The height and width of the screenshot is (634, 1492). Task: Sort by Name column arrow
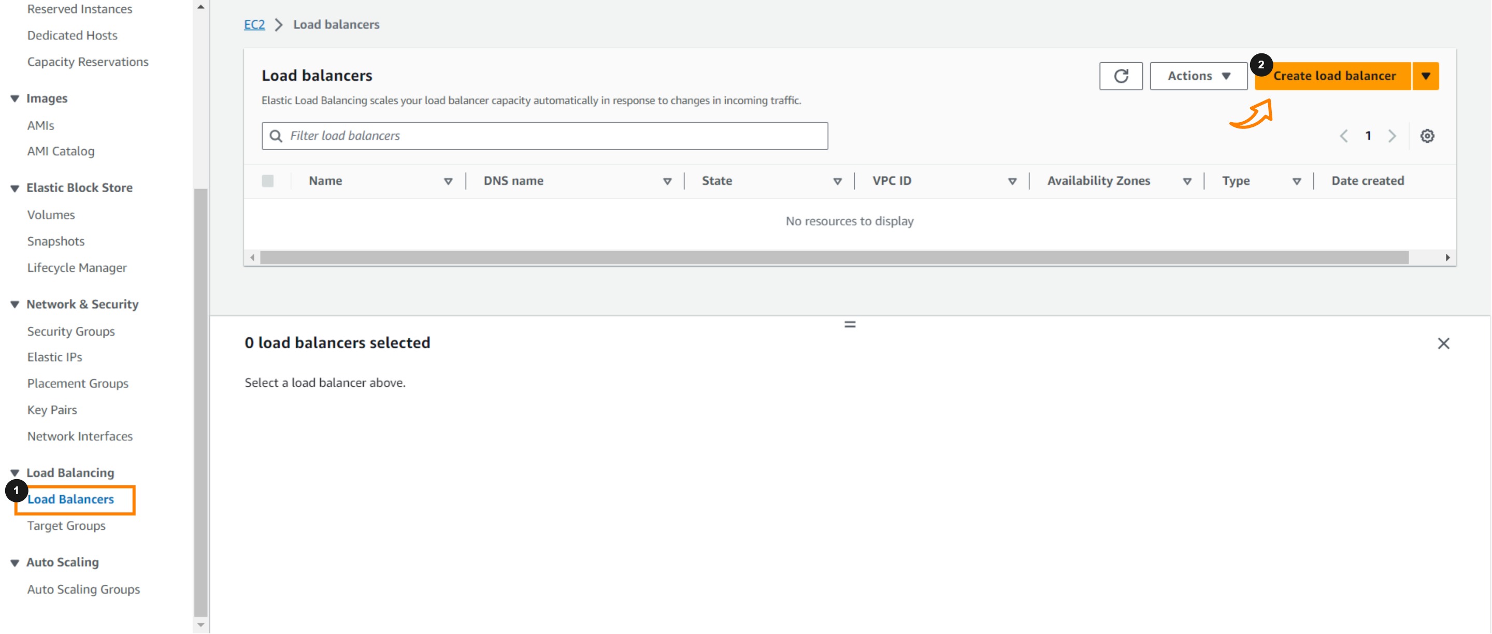pyautogui.click(x=448, y=181)
